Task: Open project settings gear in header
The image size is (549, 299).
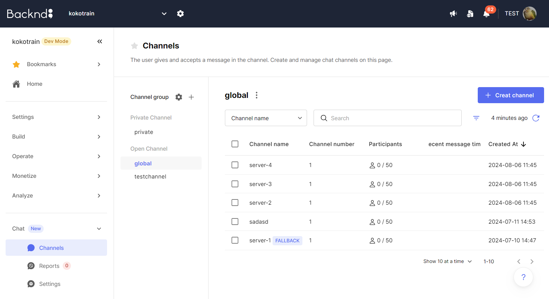Action: tap(180, 13)
